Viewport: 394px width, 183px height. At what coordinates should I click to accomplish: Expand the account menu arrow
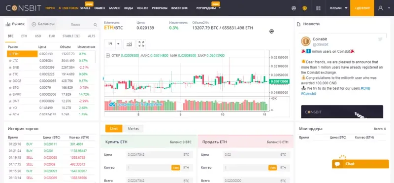pos(389,8)
